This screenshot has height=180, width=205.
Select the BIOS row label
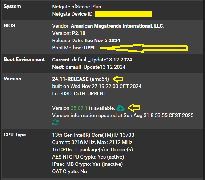(x=9, y=25)
